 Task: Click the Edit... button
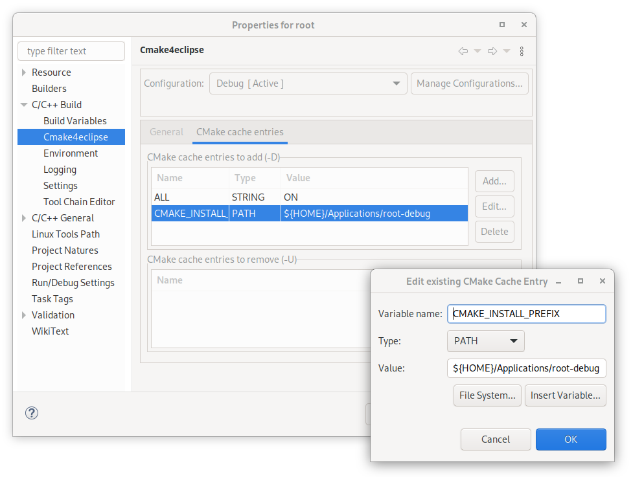point(494,206)
